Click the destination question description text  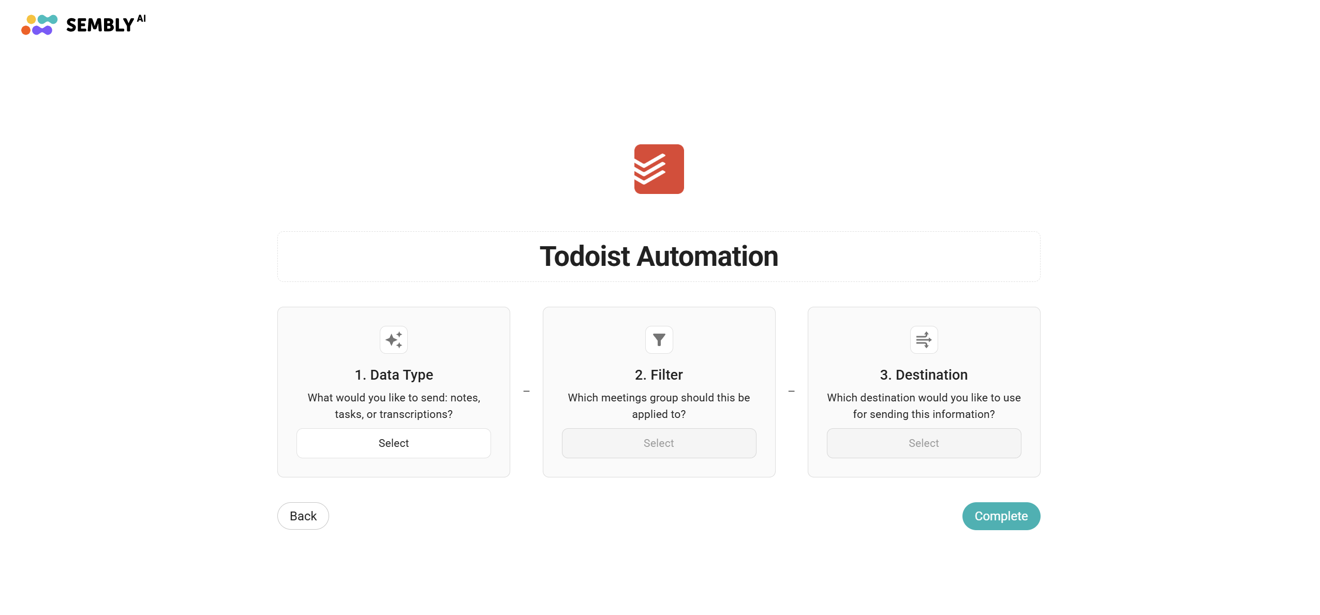[924, 406]
